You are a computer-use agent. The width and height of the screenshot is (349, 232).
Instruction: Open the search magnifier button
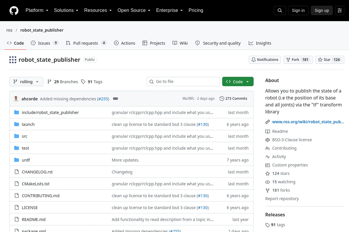point(280,10)
